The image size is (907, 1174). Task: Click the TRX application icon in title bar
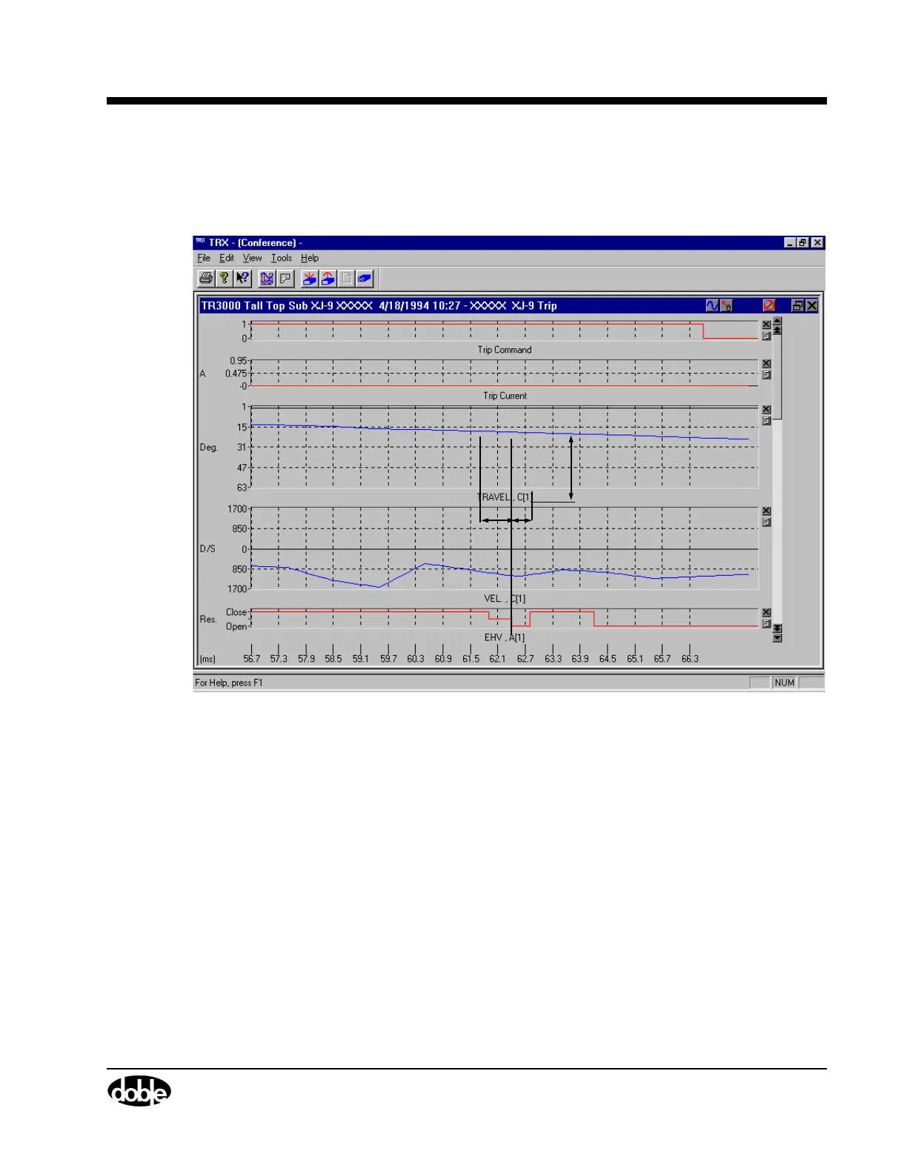[200, 242]
